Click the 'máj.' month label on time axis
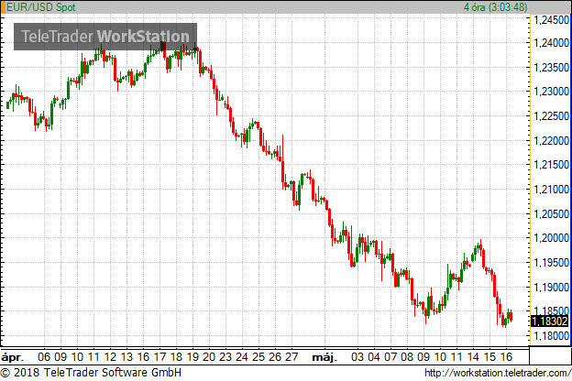 324,357
